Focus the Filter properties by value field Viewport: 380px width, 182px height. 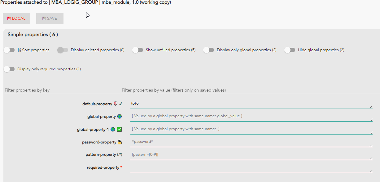(250, 90)
